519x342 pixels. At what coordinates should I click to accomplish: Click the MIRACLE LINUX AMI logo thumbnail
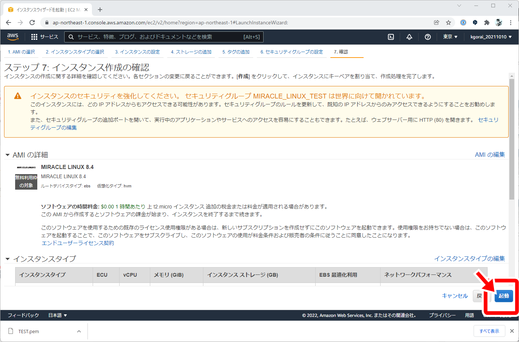[x=26, y=167]
